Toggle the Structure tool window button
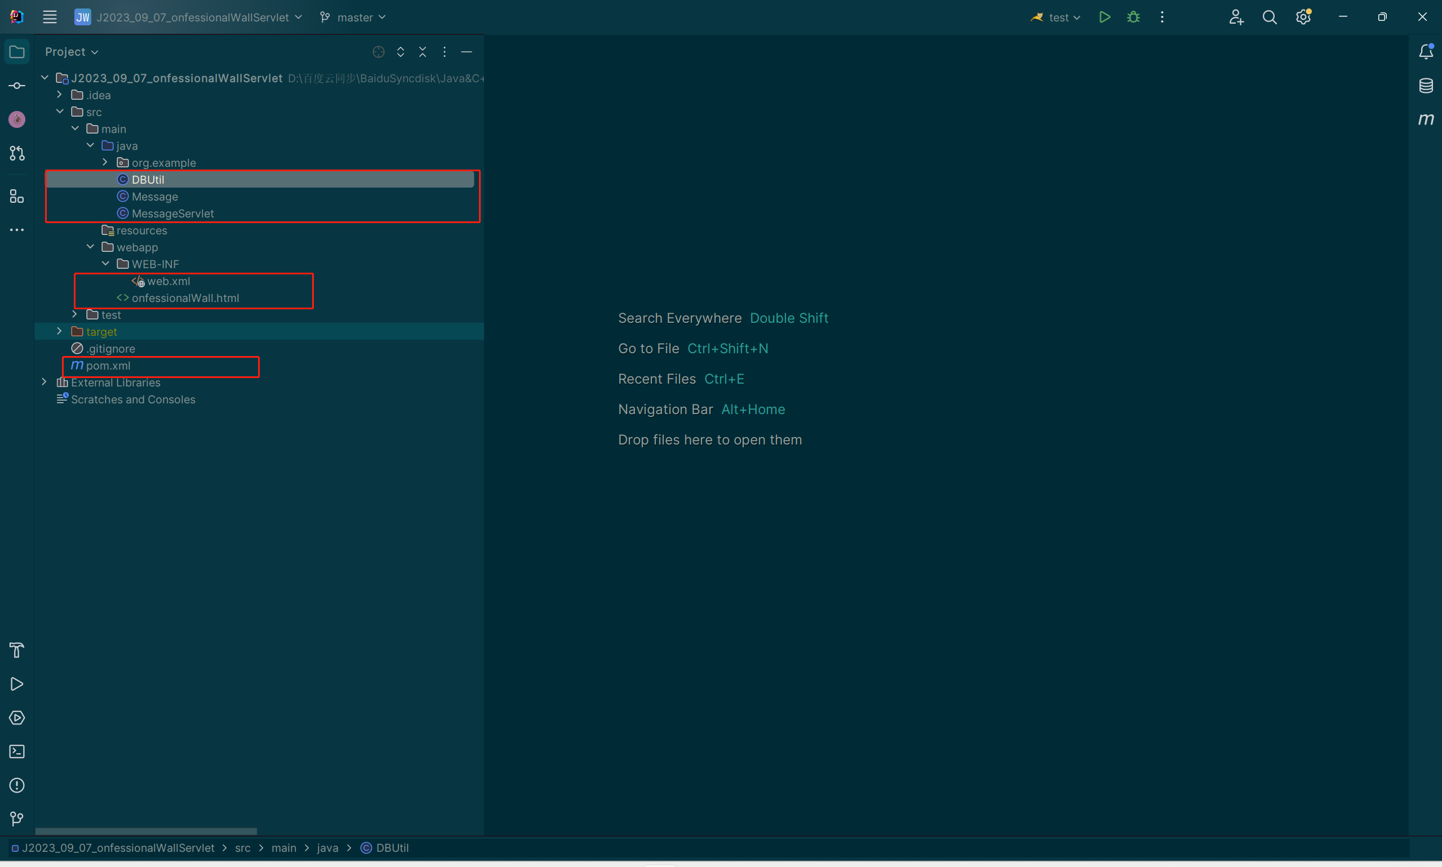 point(17,196)
